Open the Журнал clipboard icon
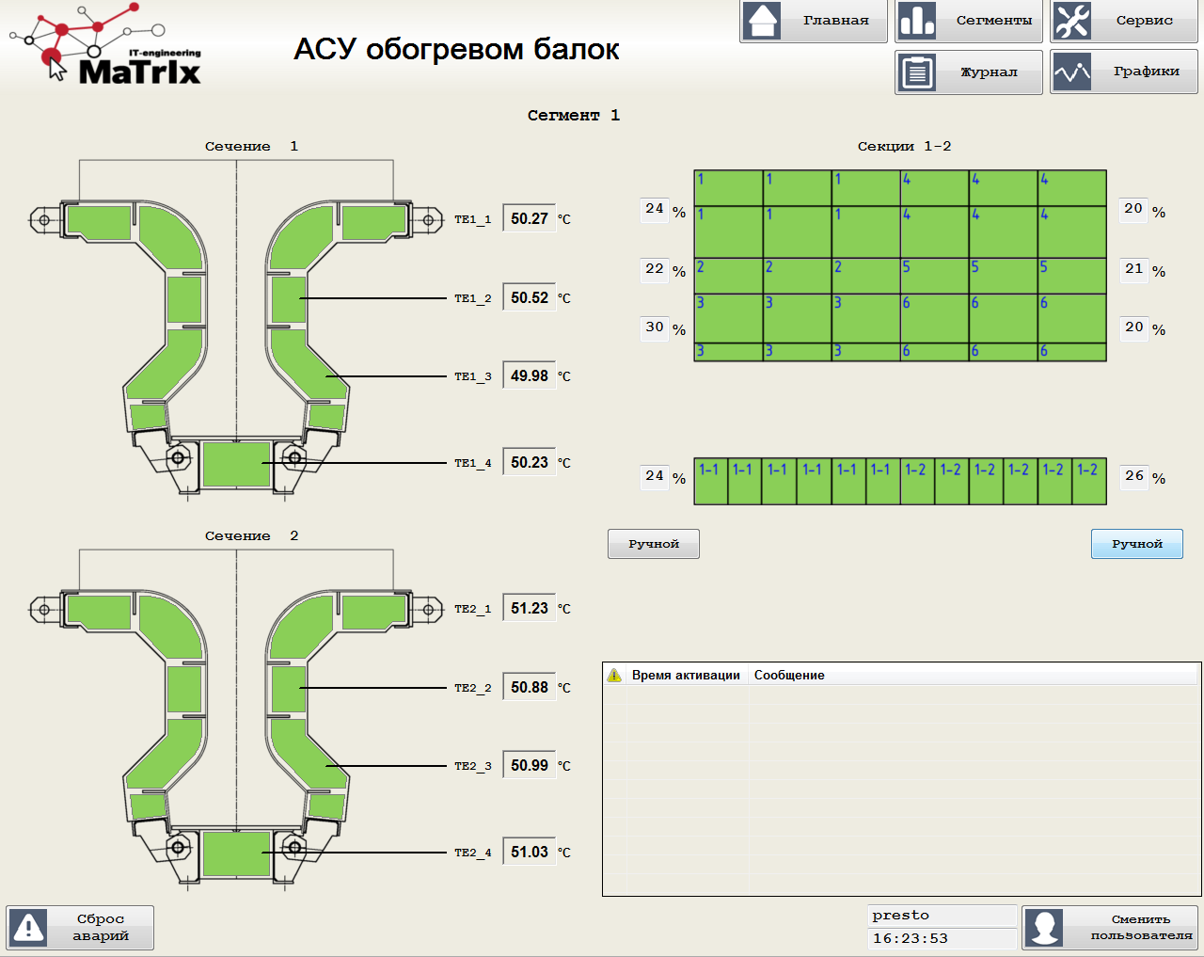 [x=916, y=72]
